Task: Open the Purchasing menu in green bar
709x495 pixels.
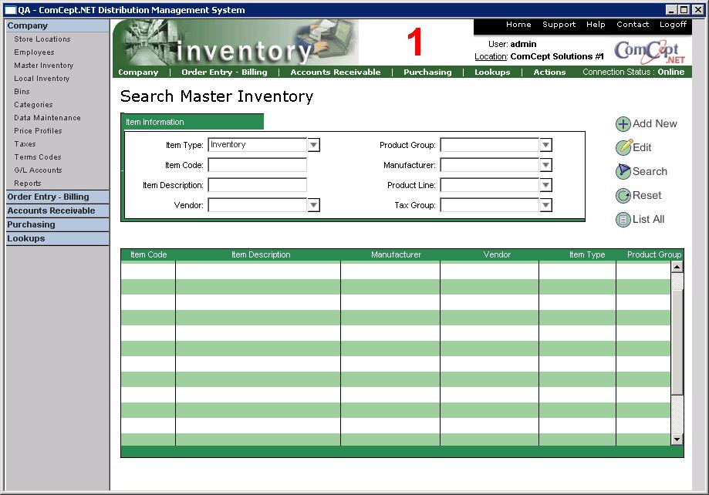Action: 427,72
